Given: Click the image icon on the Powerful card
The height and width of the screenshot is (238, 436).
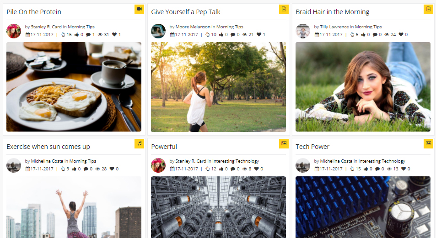Looking at the screenshot, I should pos(284,144).
